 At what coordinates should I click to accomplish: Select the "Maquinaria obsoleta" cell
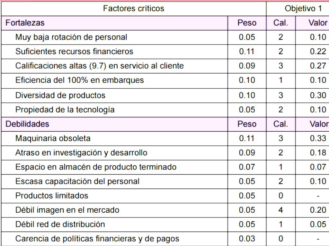(53, 138)
